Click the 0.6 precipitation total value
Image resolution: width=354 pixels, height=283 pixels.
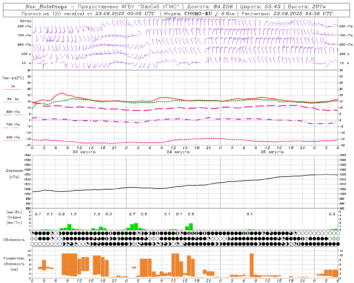click(144, 214)
